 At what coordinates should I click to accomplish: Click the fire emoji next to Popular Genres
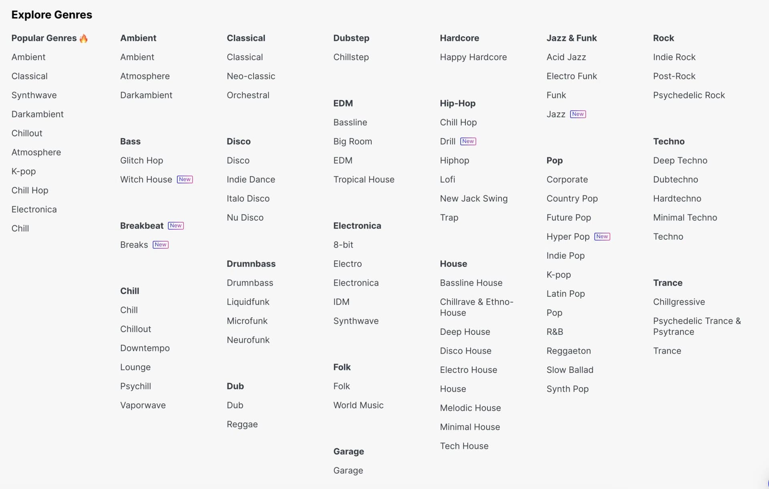[x=84, y=38]
